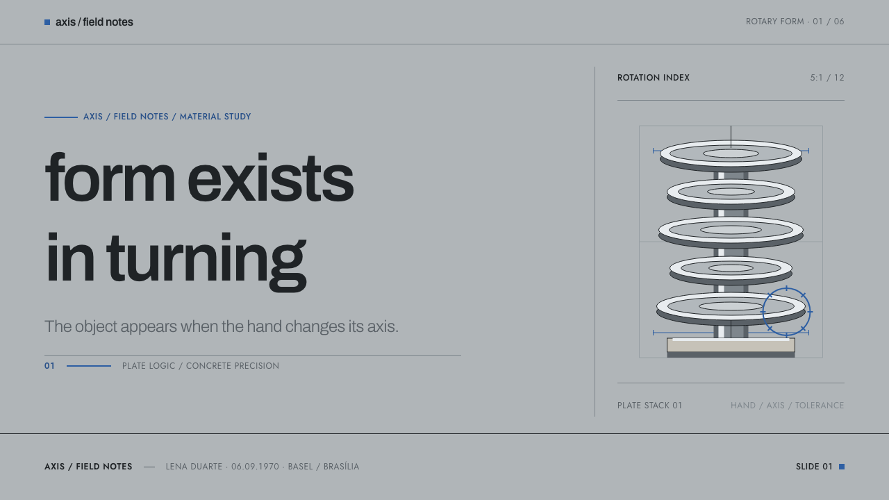Click the form exists in turning headline
This screenshot has width=889, height=500.
(199, 219)
